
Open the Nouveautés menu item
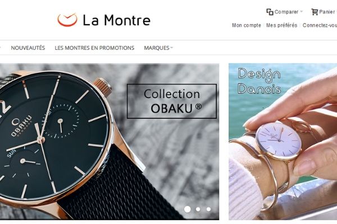(x=28, y=48)
